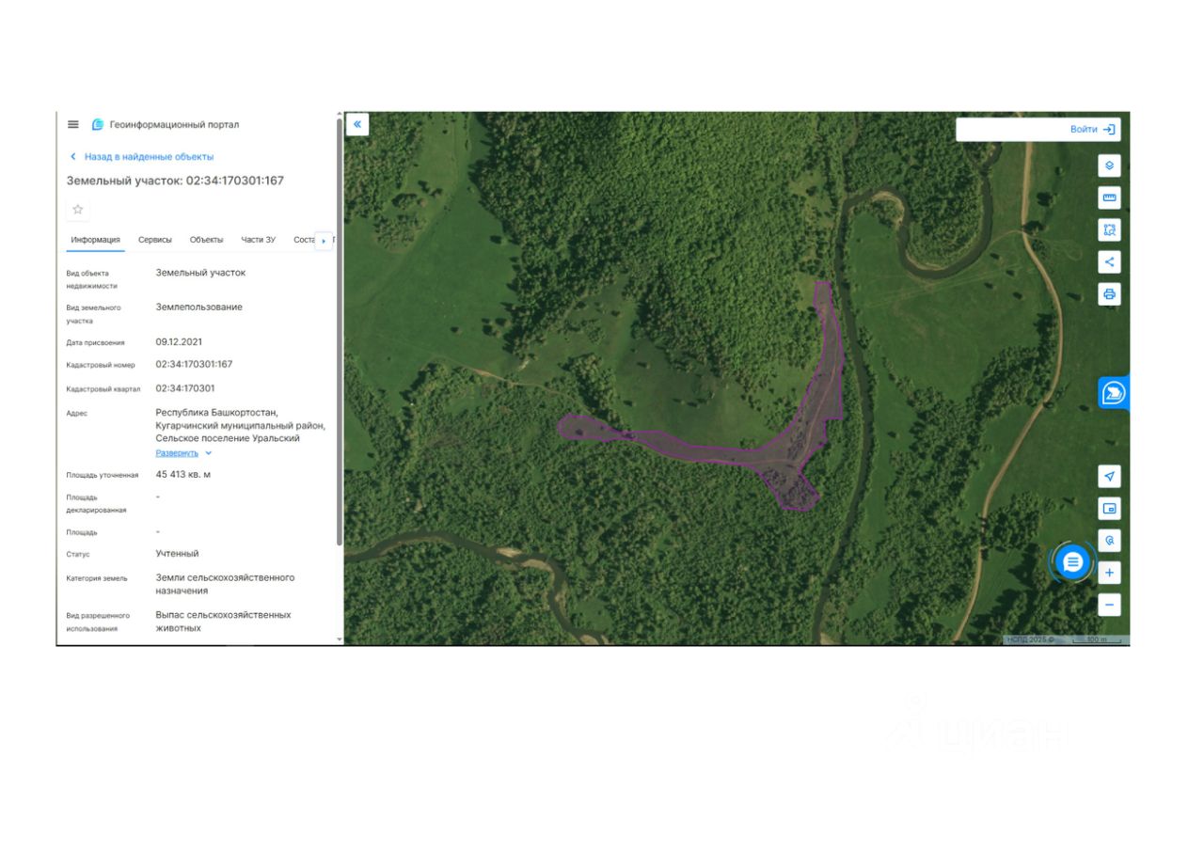Click the map rotation reset button
The image size is (1204, 851).
tap(1109, 541)
